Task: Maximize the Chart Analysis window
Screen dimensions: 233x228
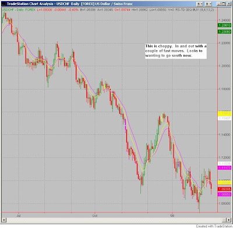Action: pyautogui.click(x=224, y=4)
